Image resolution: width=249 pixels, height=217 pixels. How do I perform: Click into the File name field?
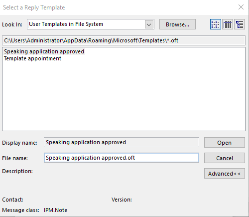122,158
